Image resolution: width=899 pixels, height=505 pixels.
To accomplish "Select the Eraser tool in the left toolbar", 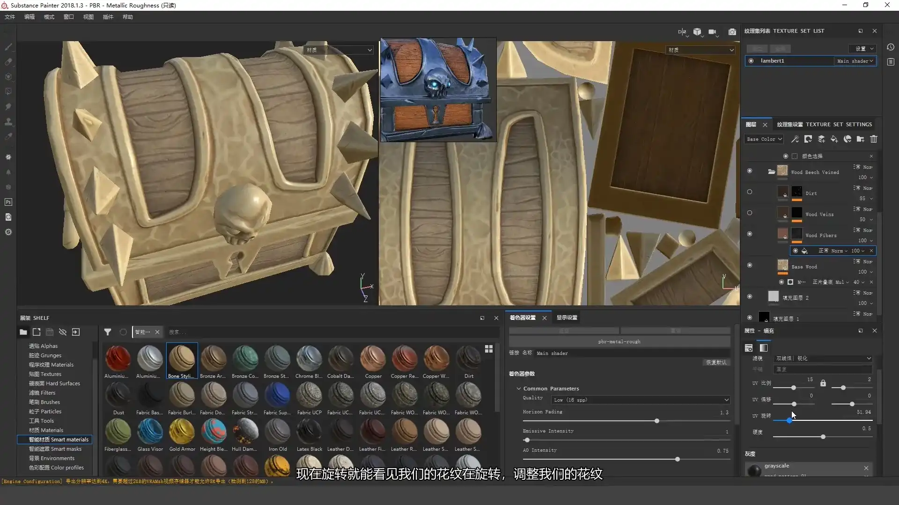I will click(x=8, y=61).
